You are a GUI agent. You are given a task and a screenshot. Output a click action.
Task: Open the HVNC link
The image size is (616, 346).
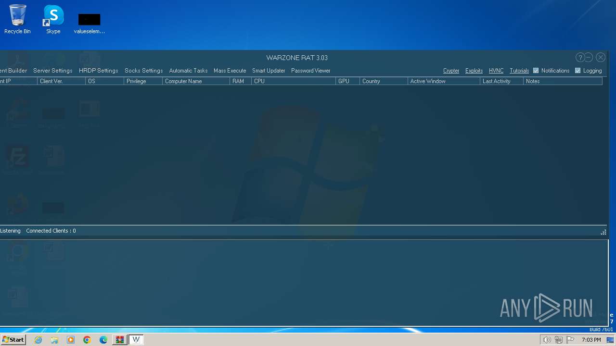coord(496,71)
